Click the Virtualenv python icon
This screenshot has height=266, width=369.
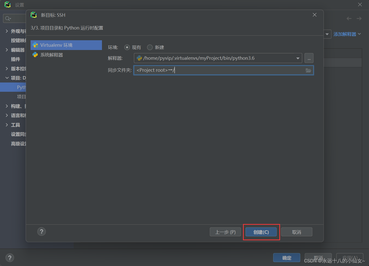[x=35, y=45]
